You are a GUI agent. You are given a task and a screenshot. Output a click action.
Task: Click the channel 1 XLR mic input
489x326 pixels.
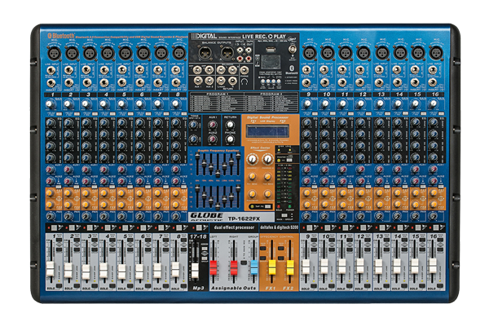coord(54,53)
